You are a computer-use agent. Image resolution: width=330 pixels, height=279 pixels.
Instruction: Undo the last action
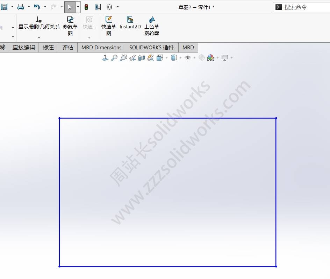37,7
